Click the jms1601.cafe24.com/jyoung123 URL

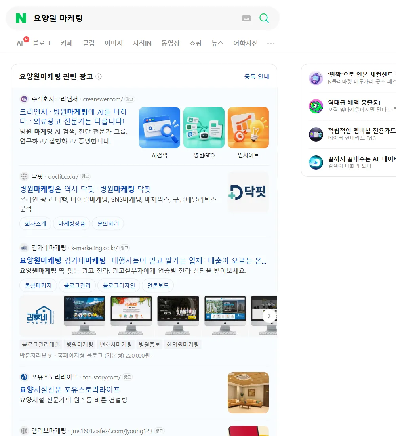tap(112, 431)
